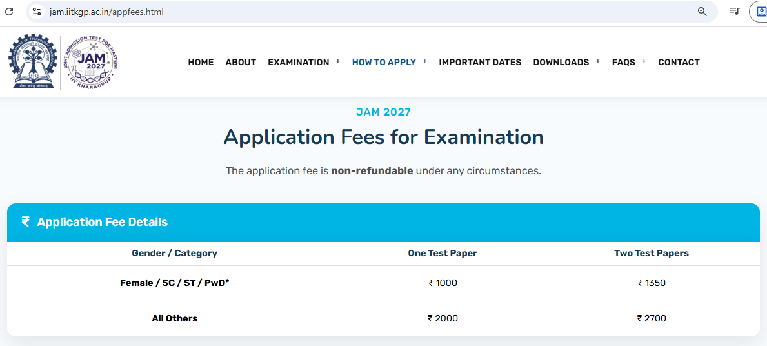
Task: Click the 'All Others' row label
Action: pos(175,319)
